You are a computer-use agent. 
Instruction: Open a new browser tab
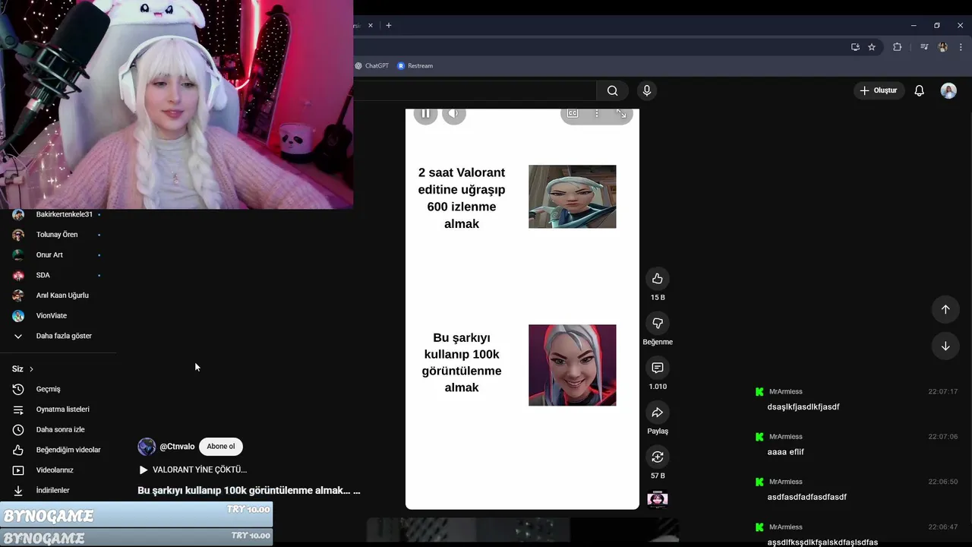click(389, 25)
